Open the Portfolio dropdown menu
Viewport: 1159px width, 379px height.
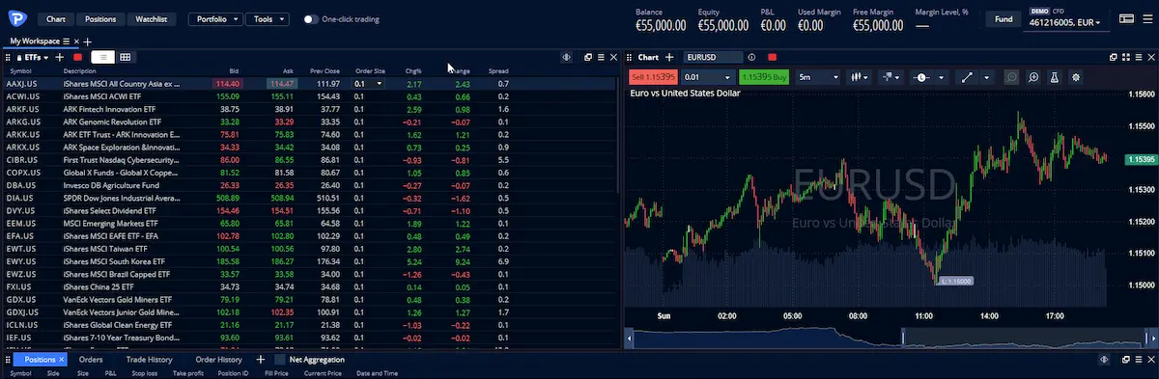214,18
